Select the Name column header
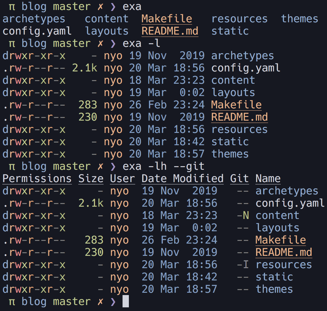 (x=268, y=179)
